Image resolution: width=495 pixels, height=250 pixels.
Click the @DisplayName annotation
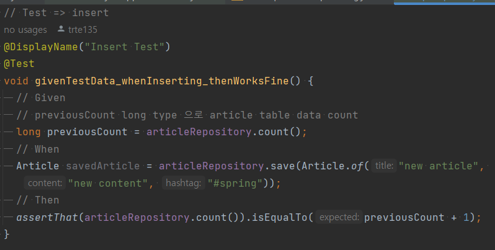pyautogui.click(x=41, y=47)
